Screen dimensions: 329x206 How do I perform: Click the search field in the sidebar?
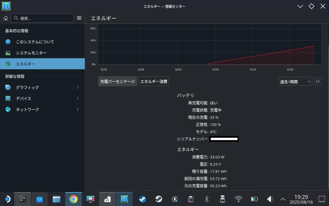(x=42, y=18)
